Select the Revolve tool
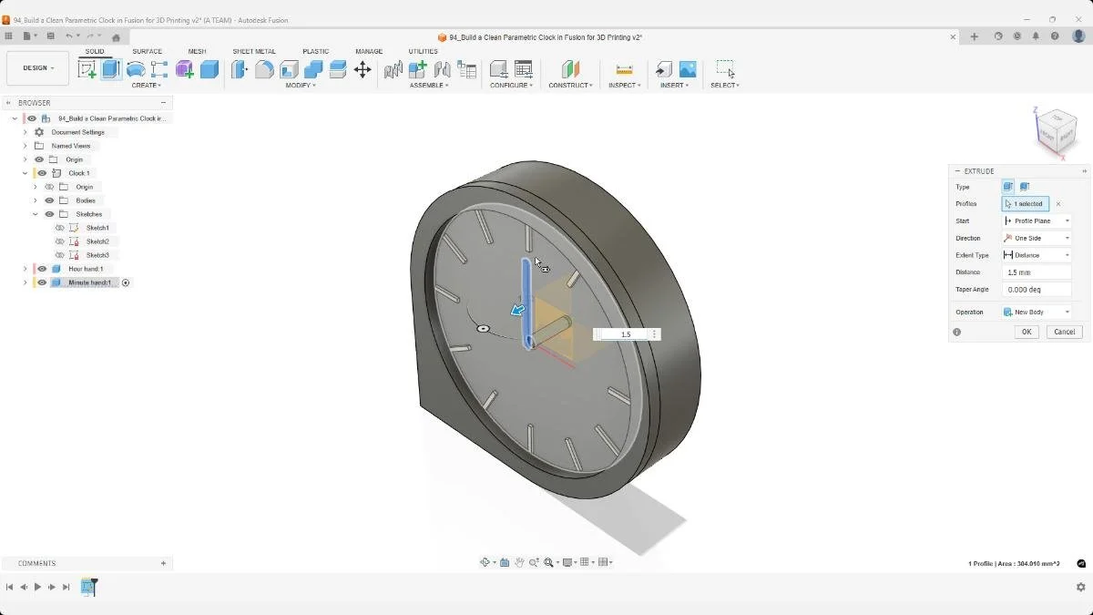This screenshot has height=615, width=1093. (134, 69)
